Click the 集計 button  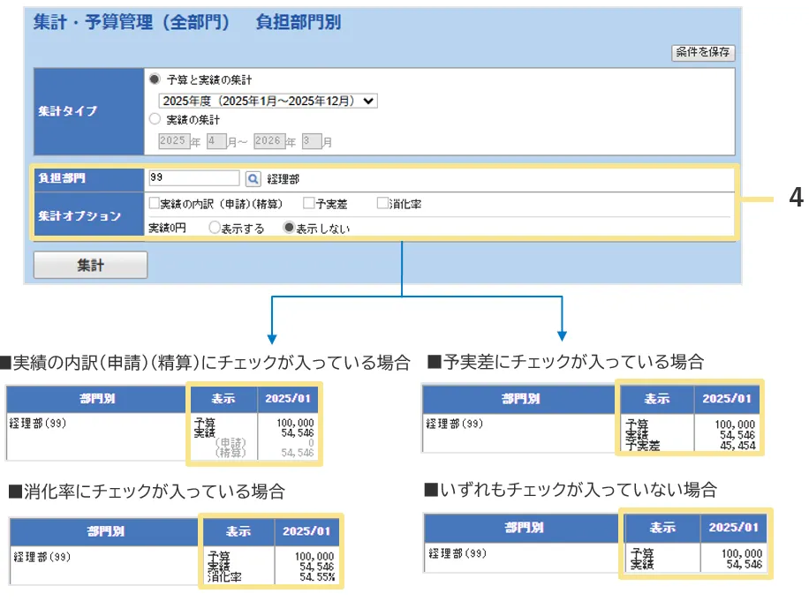click(90, 265)
